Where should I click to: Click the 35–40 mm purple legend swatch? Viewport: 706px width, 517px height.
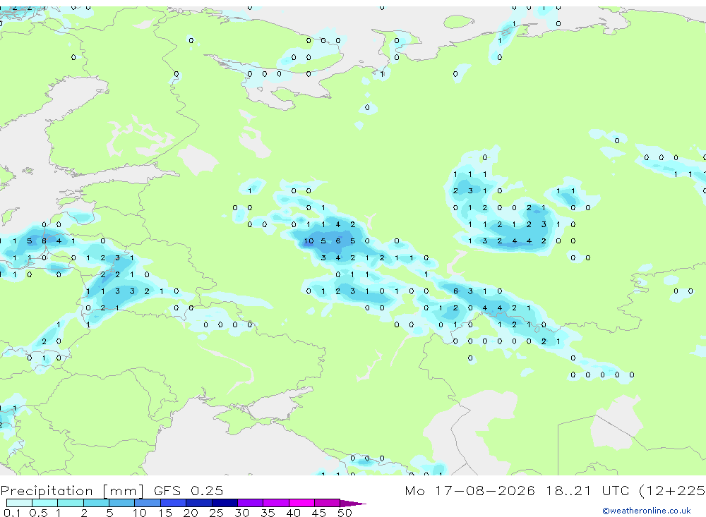pyautogui.click(x=275, y=503)
